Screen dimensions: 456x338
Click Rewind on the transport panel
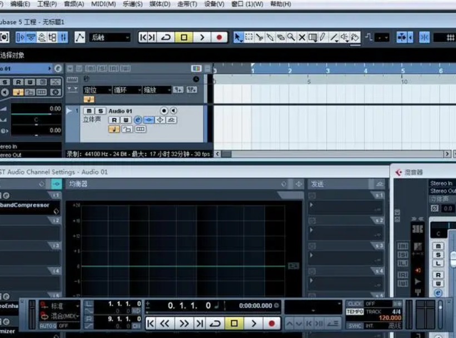click(x=165, y=323)
